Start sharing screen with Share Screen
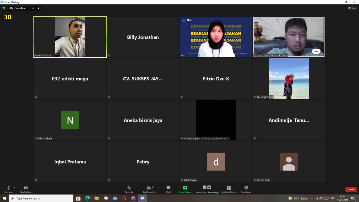This screenshot has width=359, height=202. 185,189
